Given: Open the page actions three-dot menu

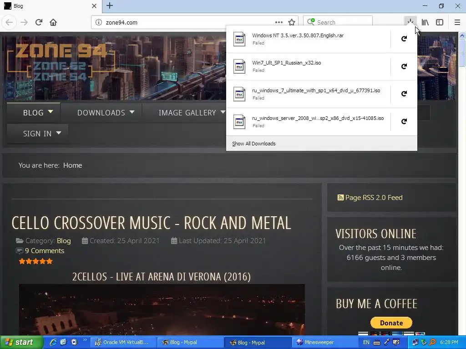Looking at the screenshot, I should tap(279, 22).
